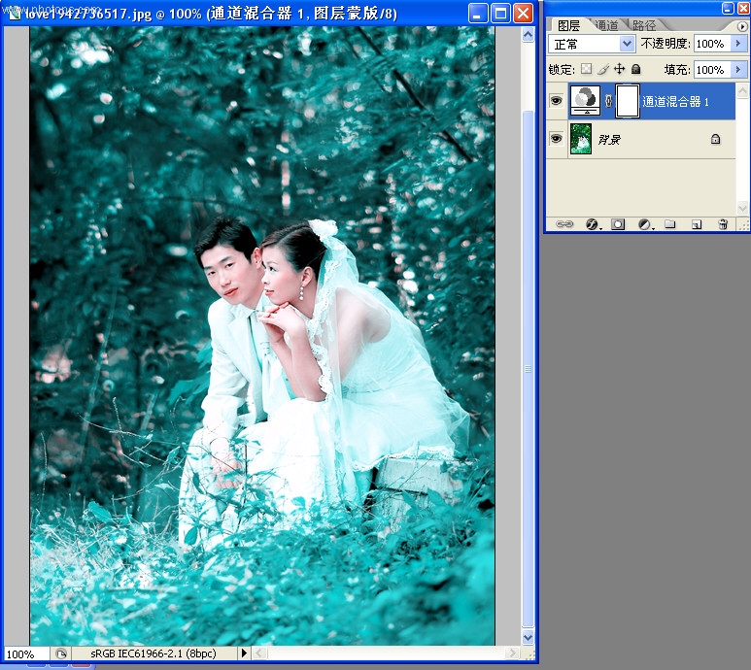Click the 不透明度 100% field
Image resolution: width=751 pixels, height=670 pixels.
(x=712, y=44)
